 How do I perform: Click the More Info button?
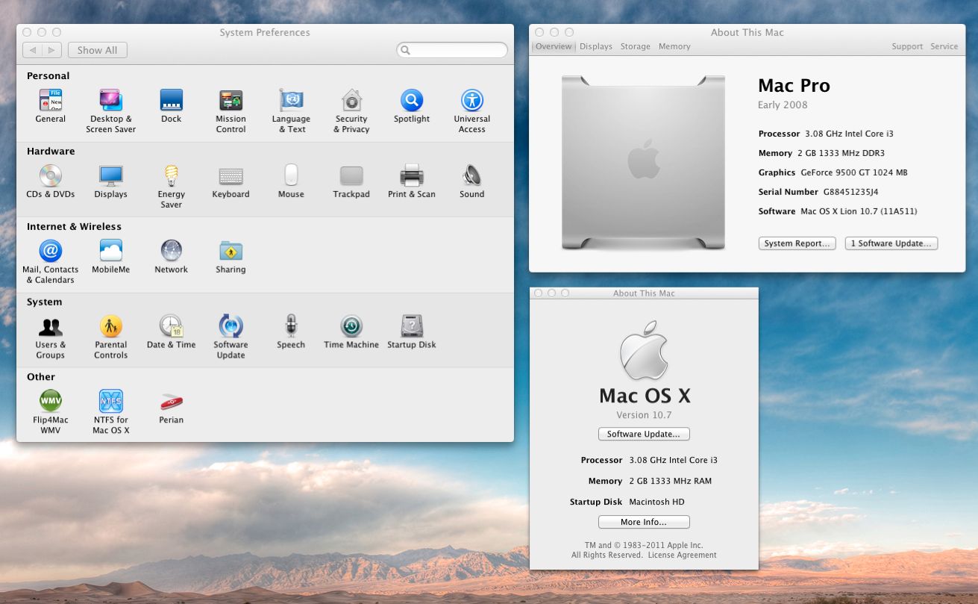point(644,522)
